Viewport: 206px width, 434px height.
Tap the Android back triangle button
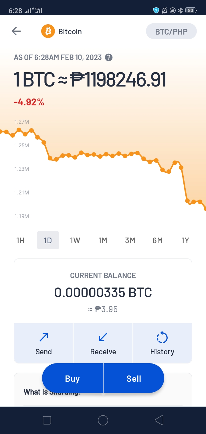159,420
